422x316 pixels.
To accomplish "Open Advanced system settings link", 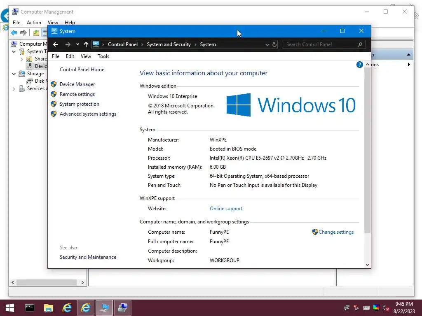I will (88, 114).
